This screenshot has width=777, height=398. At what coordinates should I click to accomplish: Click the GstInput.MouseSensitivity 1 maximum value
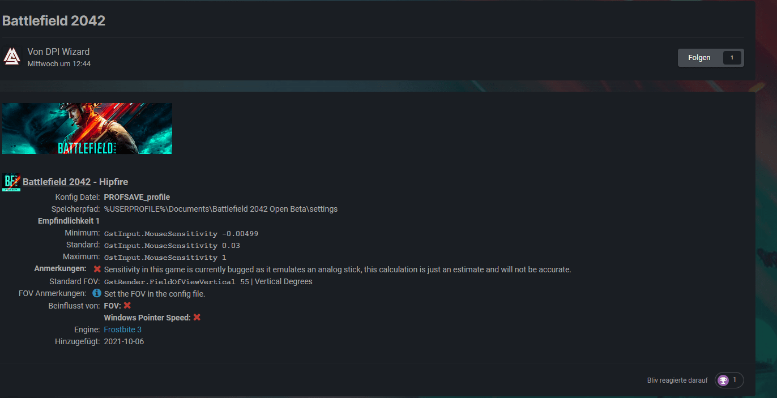[165, 258]
